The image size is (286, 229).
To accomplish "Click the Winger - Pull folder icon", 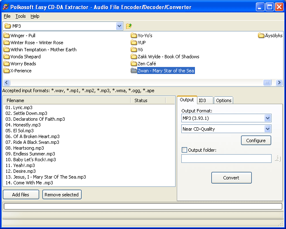I will (x=7, y=36).
